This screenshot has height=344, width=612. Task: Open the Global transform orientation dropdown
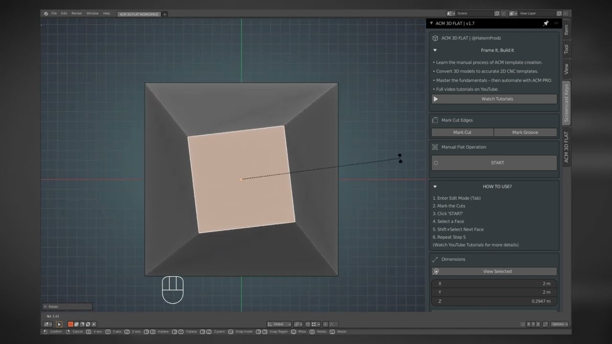[279, 324]
